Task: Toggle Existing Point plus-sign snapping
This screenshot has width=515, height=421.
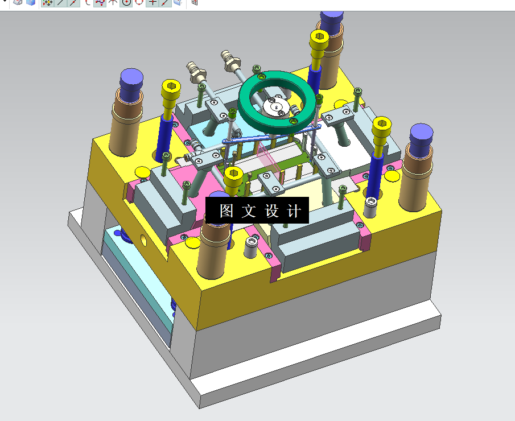Action: 153,3
